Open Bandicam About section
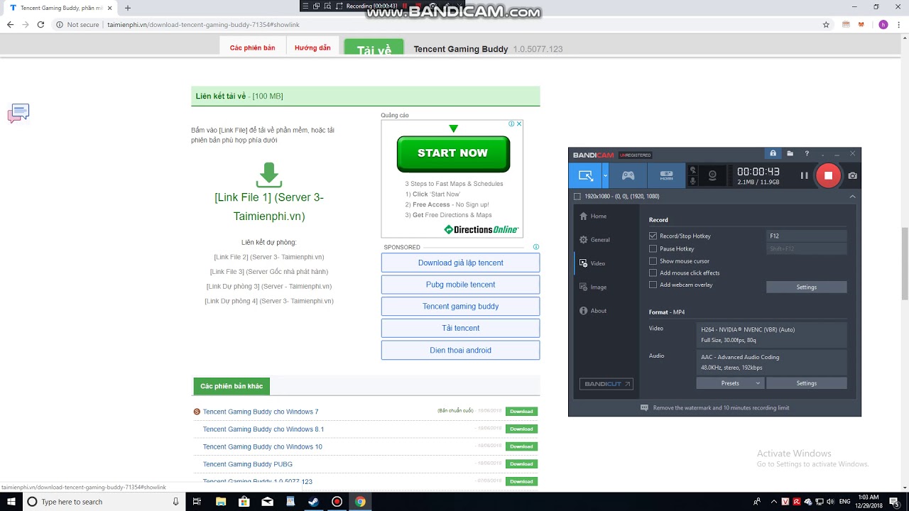 click(x=593, y=311)
